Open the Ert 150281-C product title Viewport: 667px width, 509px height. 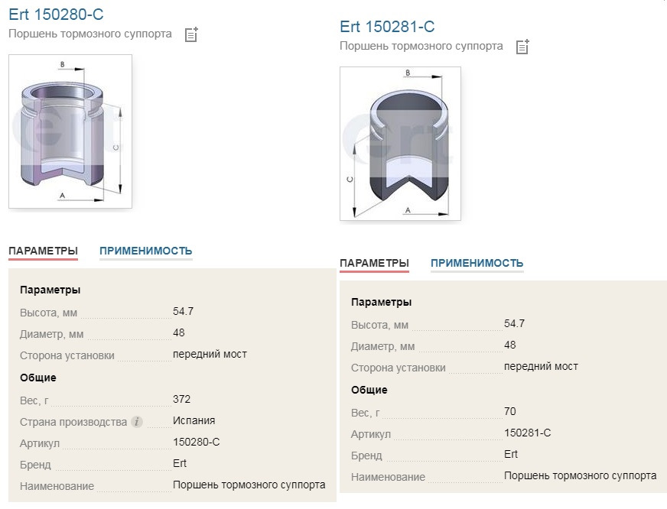click(387, 27)
